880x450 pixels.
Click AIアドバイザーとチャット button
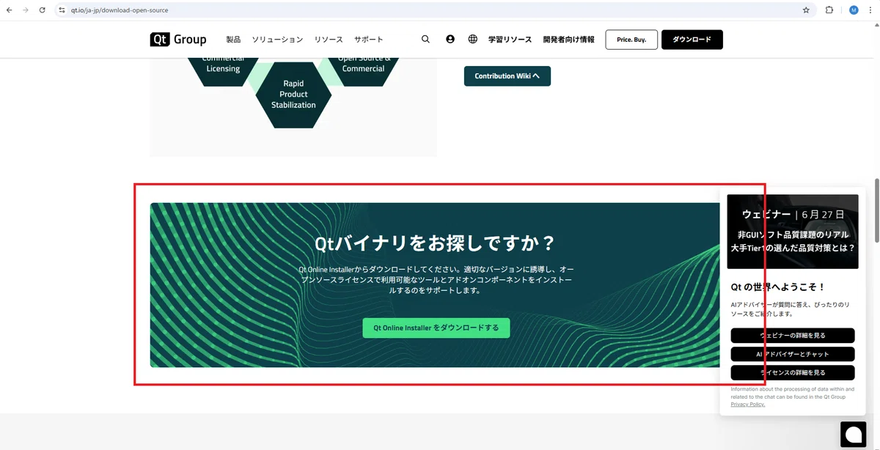coord(793,354)
